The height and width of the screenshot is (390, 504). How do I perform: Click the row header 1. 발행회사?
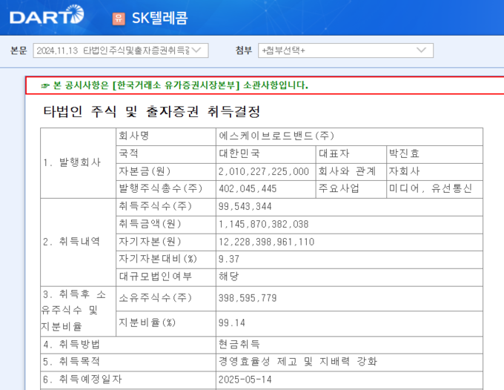click(x=73, y=162)
